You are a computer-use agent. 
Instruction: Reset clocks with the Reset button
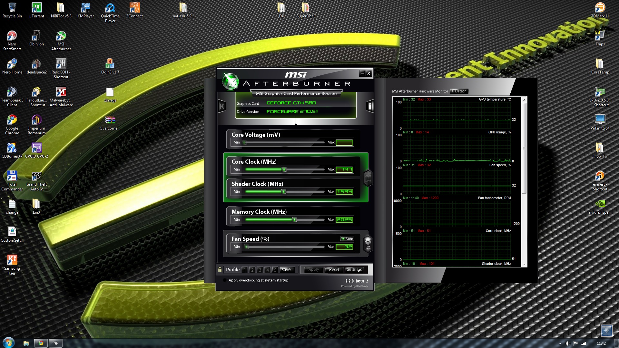coord(334,270)
